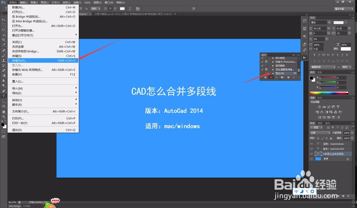The height and width of the screenshot is (208, 357).
Task: Expand 四分颜色 action steps
Action: (273, 58)
